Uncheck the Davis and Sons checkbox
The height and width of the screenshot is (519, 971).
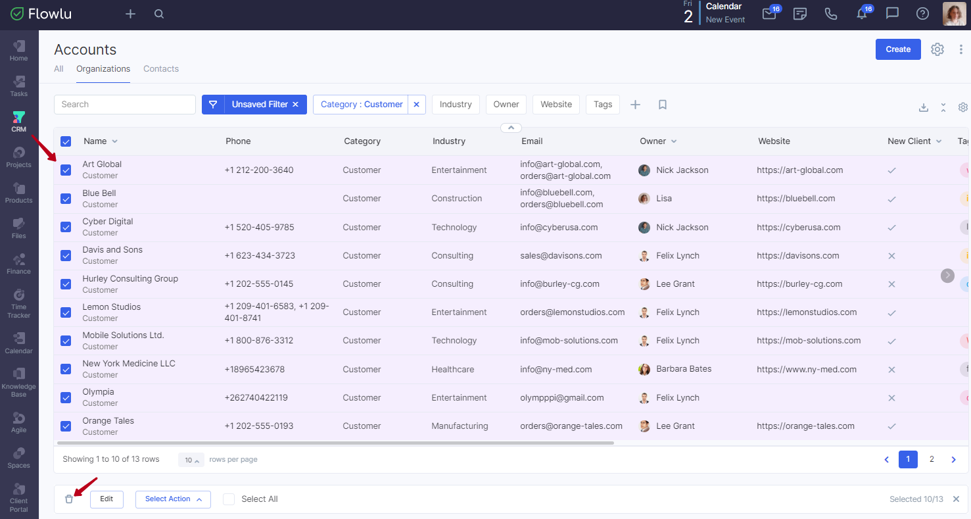click(x=66, y=255)
